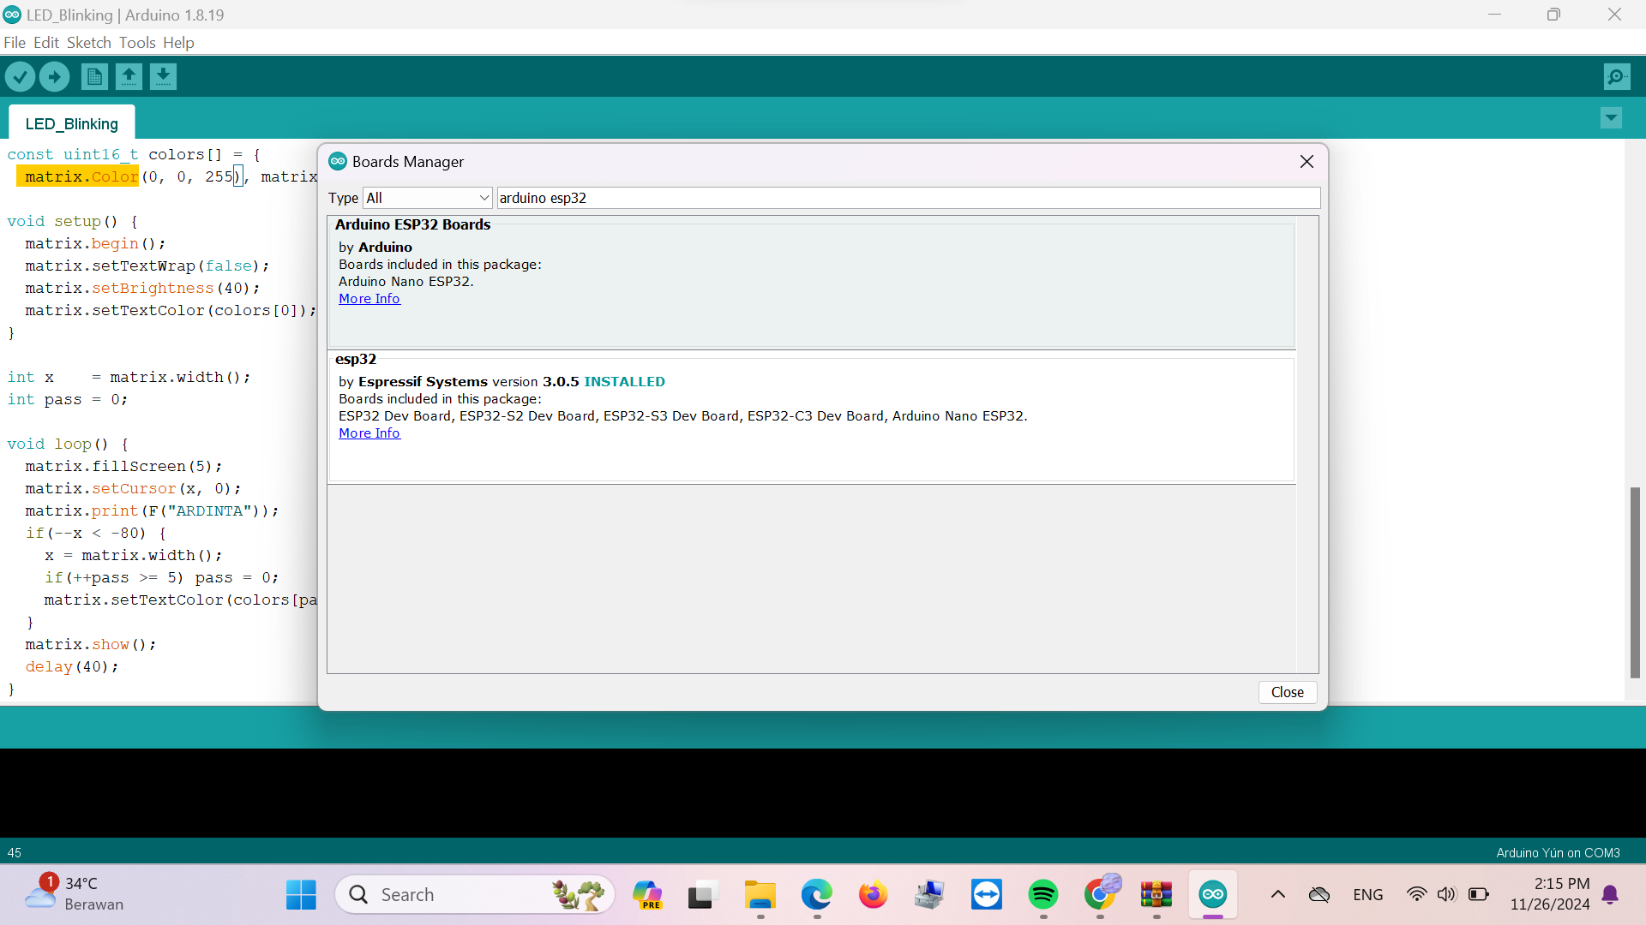Expand the hidden system tray icons
Image resolution: width=1646 pixels, height=925 pixels.
point(1277,895)
